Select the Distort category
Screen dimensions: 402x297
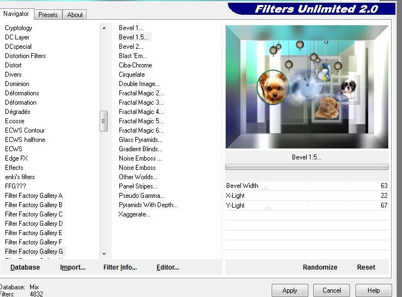pyautogui.click(x=13, y=65)
